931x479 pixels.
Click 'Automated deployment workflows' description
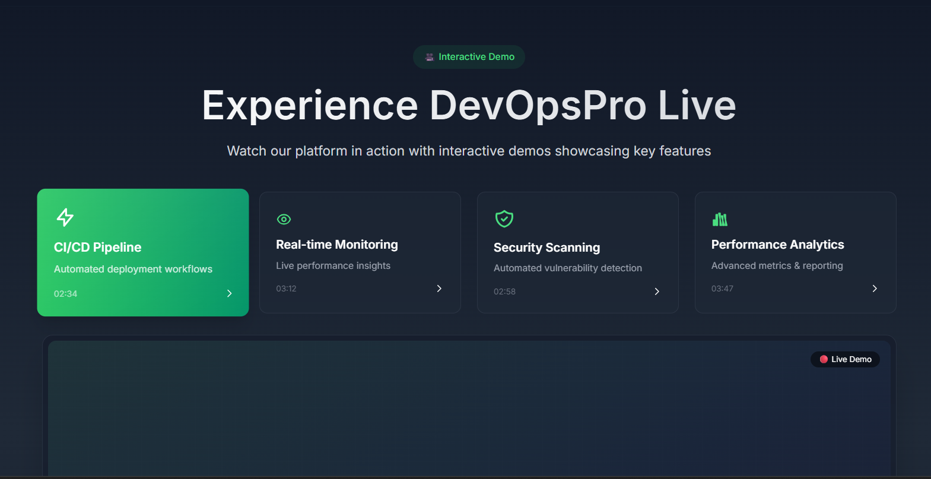[133, 269]
